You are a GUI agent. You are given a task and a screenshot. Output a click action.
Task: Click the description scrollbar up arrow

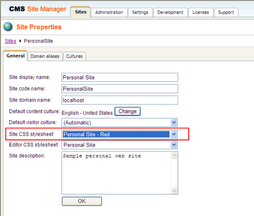pyautogui.click(x=174, y=156)
